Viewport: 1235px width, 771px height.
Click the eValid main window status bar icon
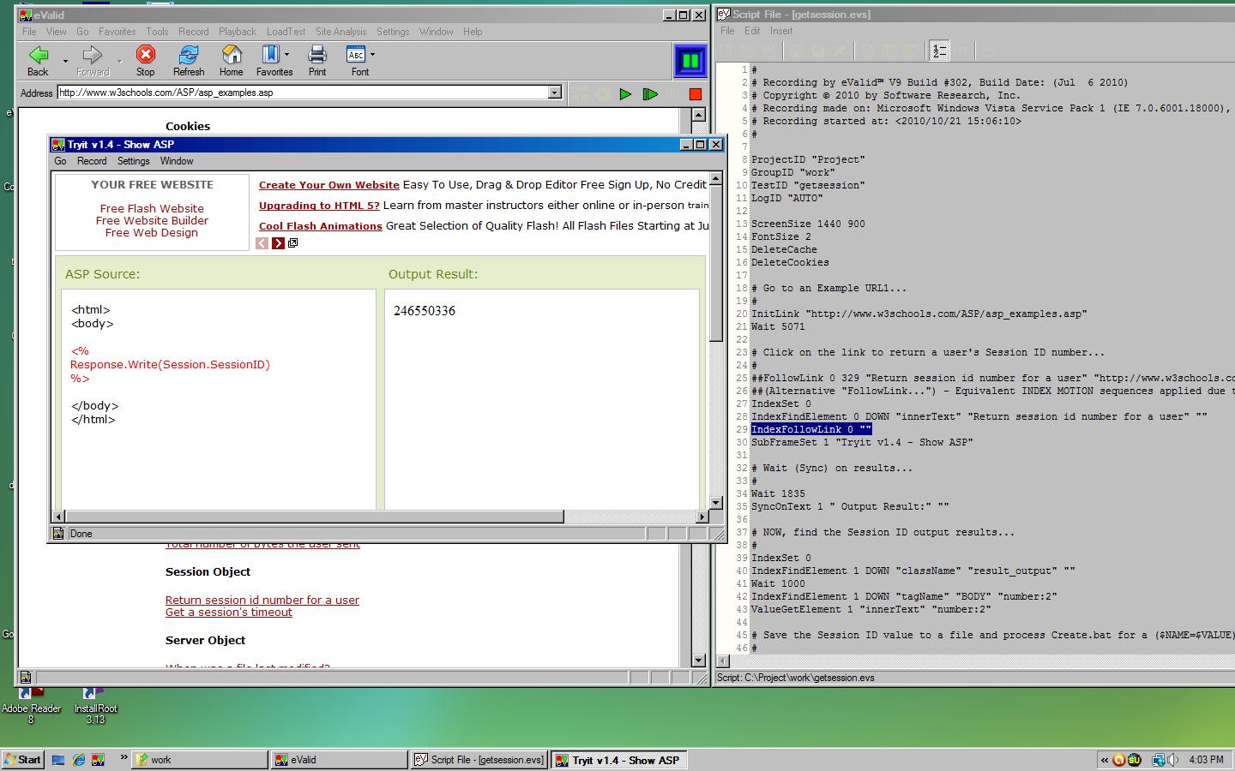click(26, 678)
